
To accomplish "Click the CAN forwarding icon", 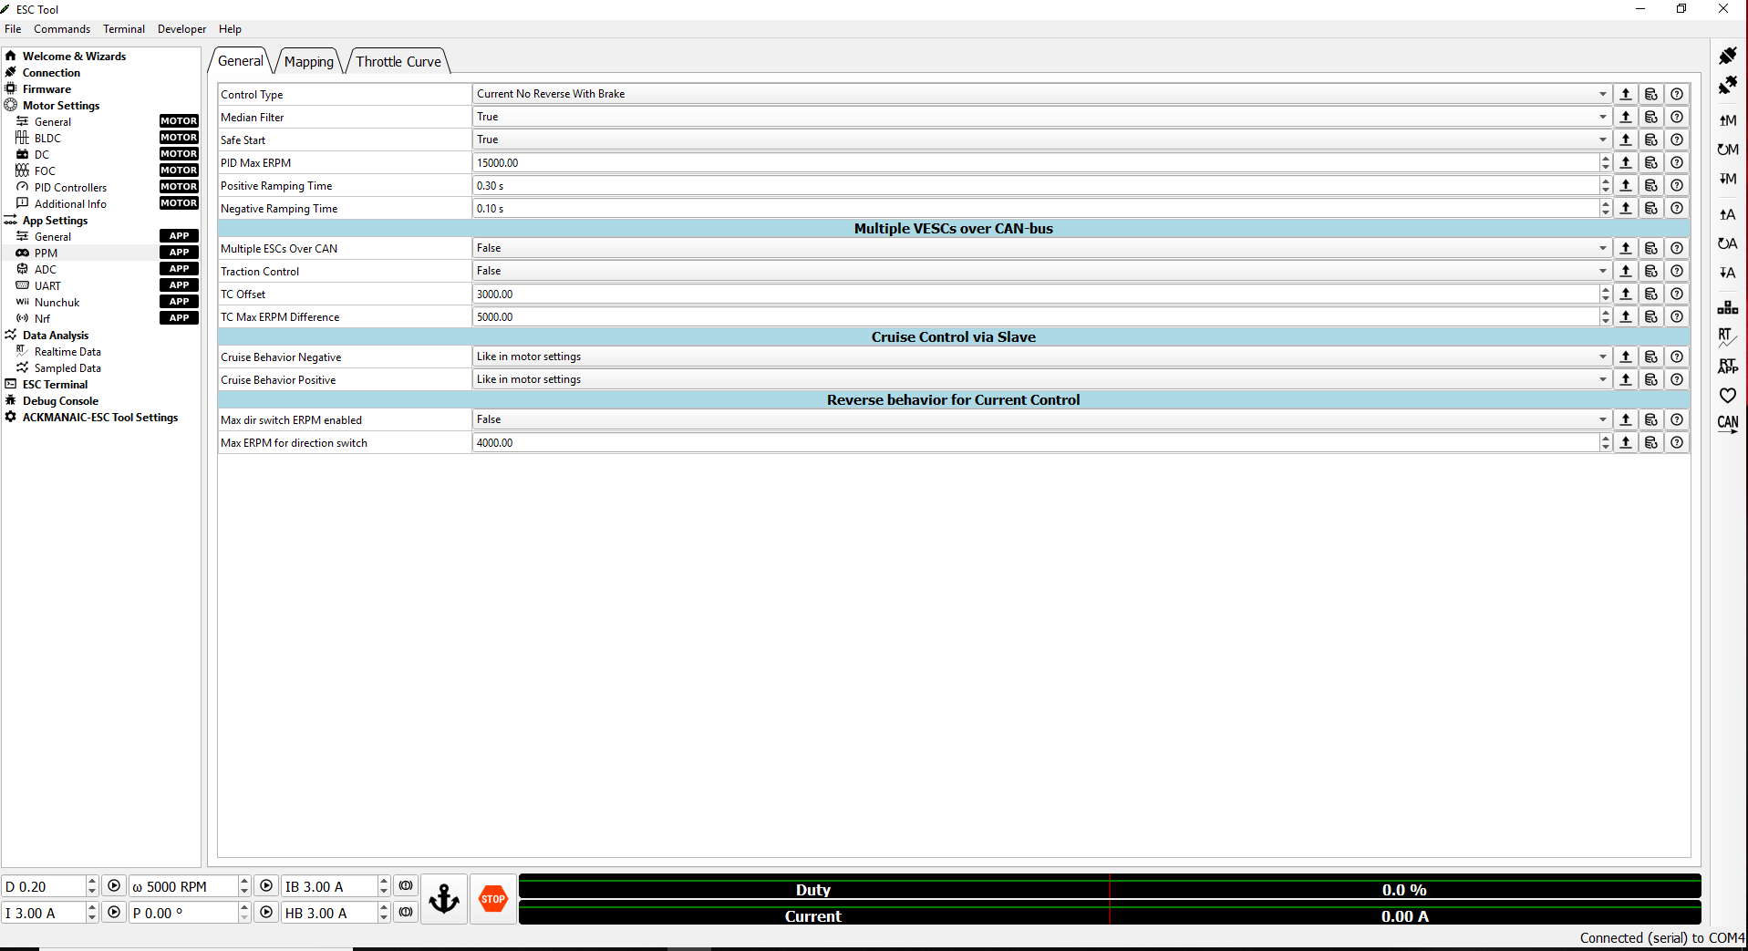I will (x=1727, y=423).
